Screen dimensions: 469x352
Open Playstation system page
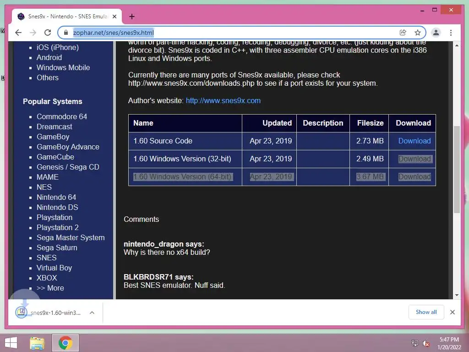click(x=55, y=217)
